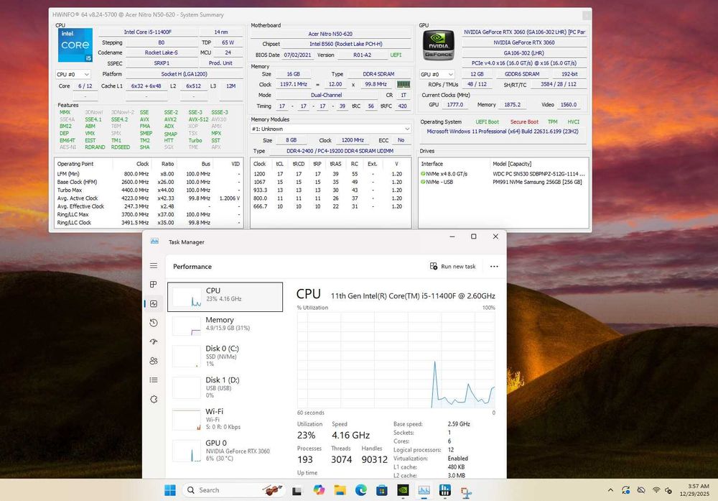Click the 'Rocket Lake-S' codename field
Screen dimensions: 718x501
tap(161, 52)
